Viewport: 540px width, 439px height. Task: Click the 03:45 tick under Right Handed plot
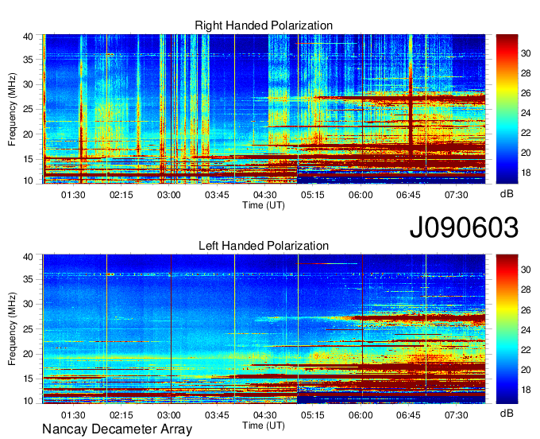click(x=217, y=195)
